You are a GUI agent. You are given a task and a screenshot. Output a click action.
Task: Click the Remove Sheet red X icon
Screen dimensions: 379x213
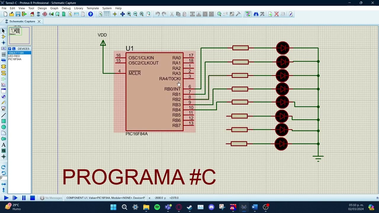277,14
